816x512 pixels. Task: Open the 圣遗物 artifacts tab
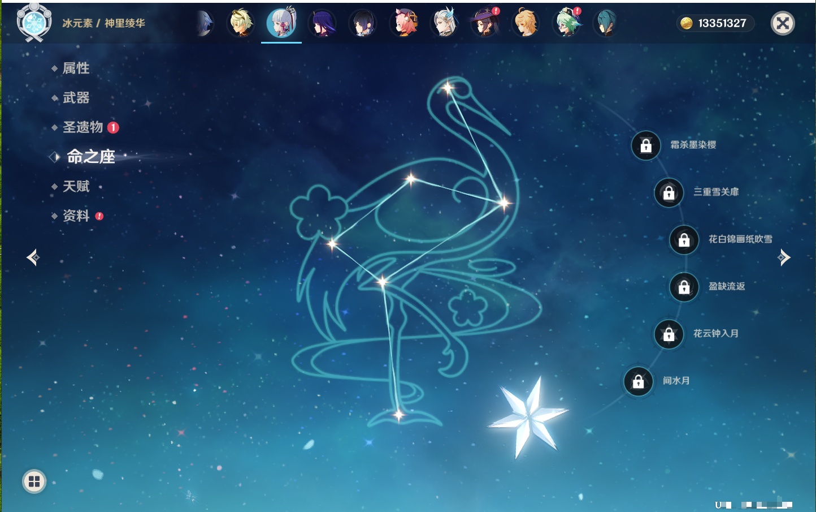pos(83,127)
